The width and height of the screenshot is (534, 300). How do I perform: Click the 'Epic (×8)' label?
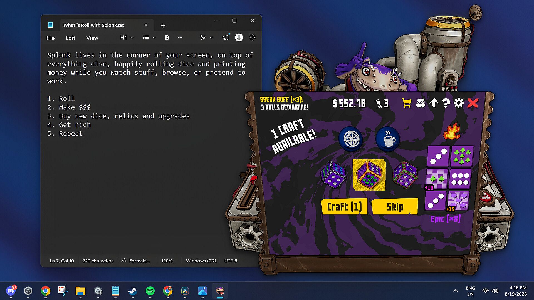point(446,219)
